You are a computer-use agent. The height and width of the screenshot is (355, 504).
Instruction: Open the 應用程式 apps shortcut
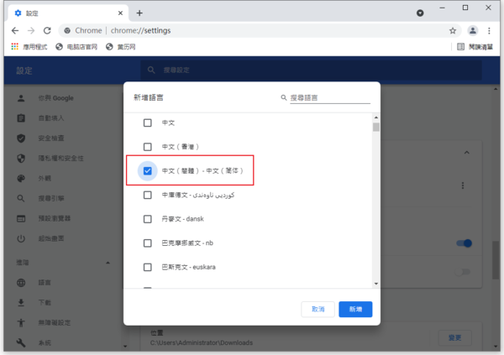pos(29,47)
